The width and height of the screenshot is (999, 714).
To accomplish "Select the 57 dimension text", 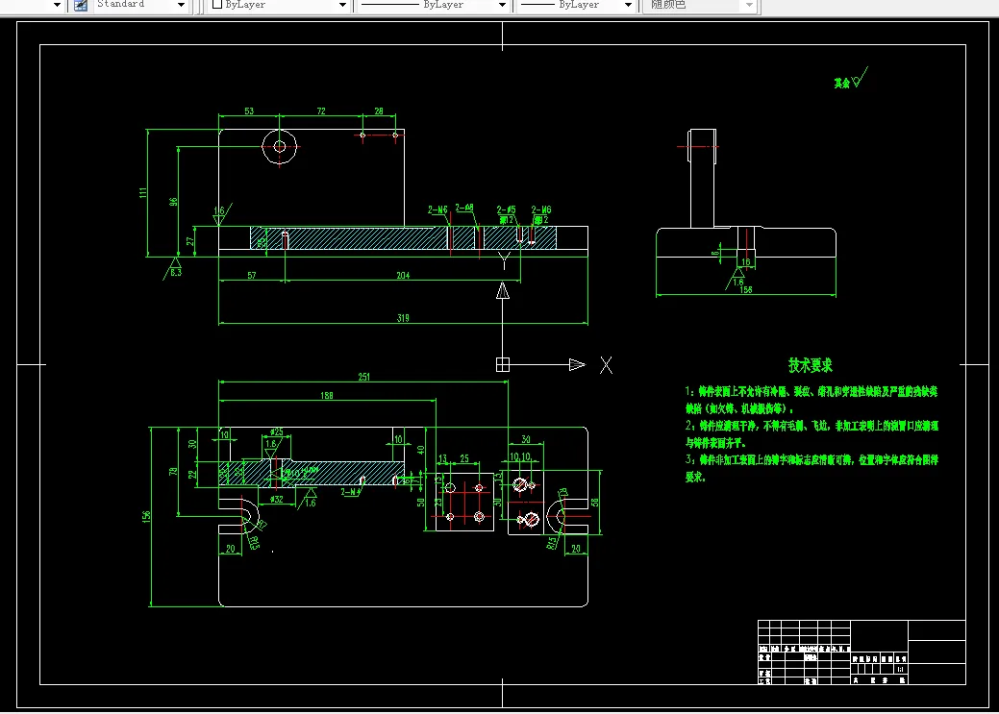I will click(x=252, y=275).
